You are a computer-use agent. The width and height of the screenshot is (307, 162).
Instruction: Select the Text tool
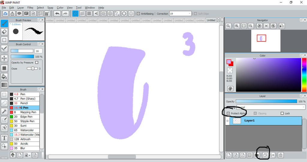[4, 138]
